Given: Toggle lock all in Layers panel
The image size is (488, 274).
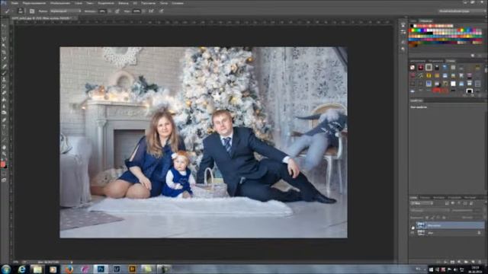Looking at the screenshot, I should [444, 218].
